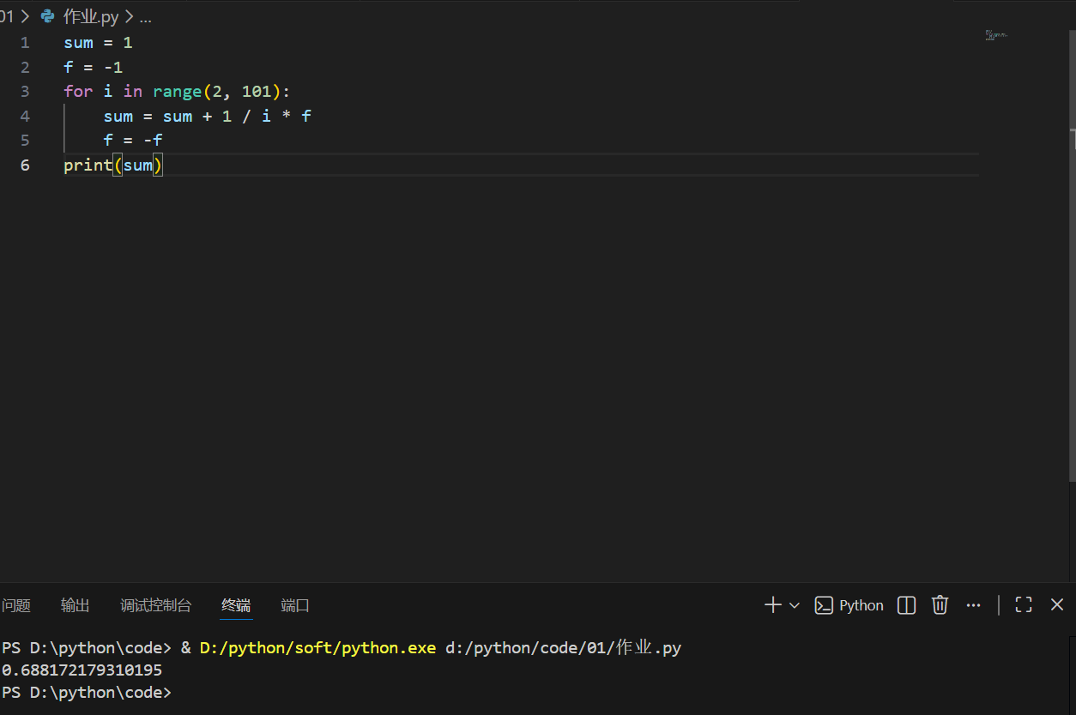Select the Python terminal in the panel
The height and width of the screenshot is (715, 1076).
[x=849, y=604]
